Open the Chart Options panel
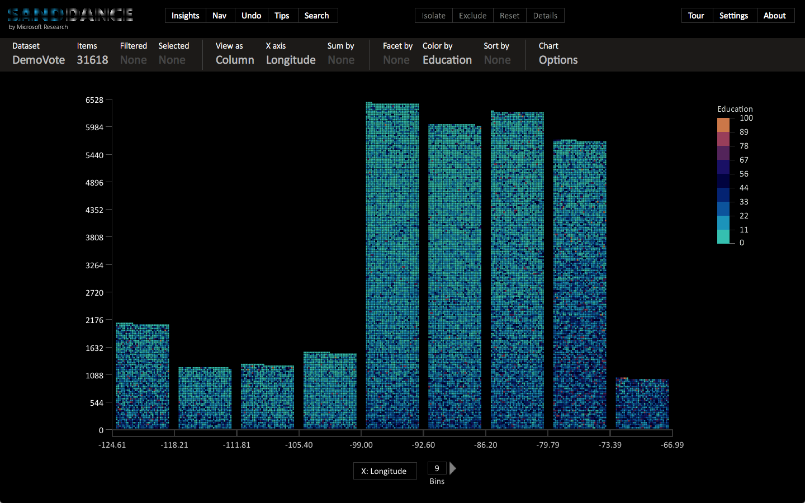Viewport: 805px width, 503px height. 558,60
